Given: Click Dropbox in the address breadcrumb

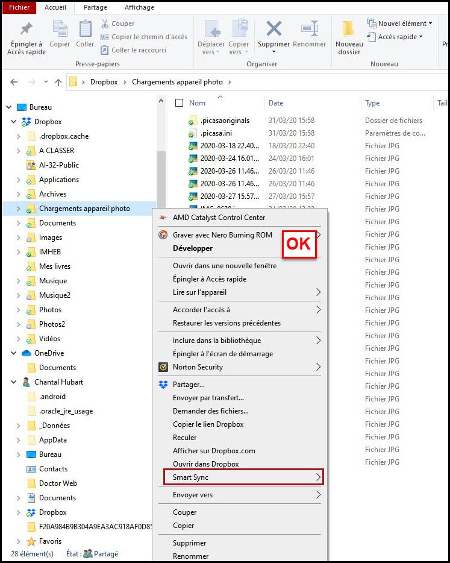Looking at the screenshot, I should click(104, 82).
